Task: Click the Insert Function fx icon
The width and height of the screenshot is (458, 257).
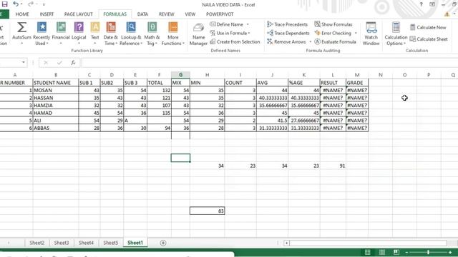Action: tap(73, 62)
